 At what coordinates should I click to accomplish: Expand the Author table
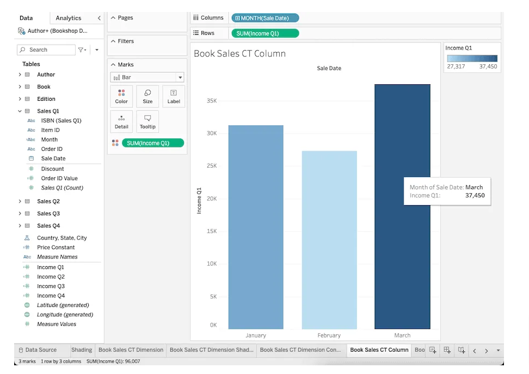(x=20, y=75)
